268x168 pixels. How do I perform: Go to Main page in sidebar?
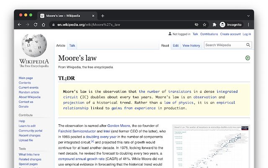pyautogui.click(x=26, y=78)
